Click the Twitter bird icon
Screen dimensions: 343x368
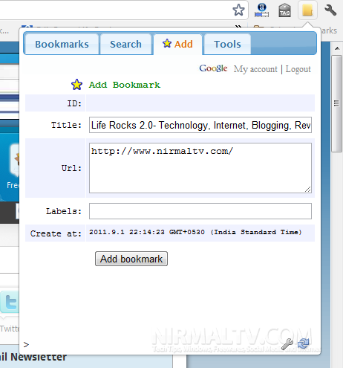click(10, 302)
